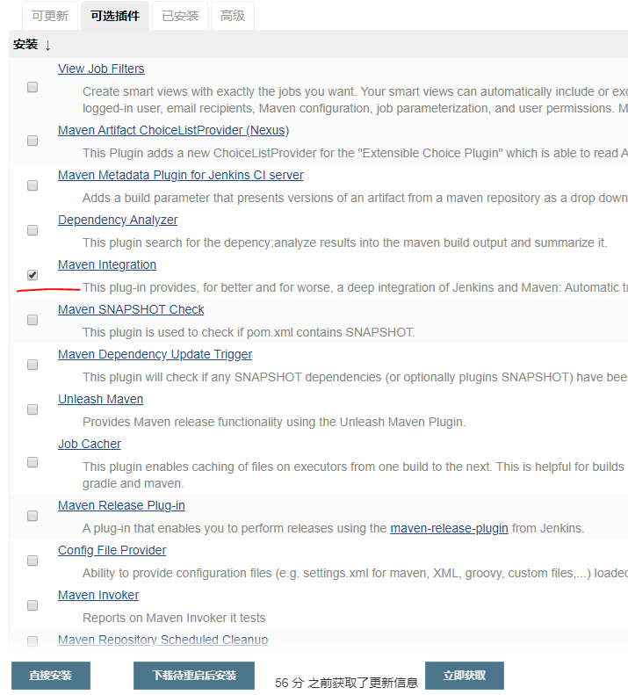Viewport: 628px width, 695px height.
Task: Follow the maven-release-plugin description link
Action: (449, 528)
